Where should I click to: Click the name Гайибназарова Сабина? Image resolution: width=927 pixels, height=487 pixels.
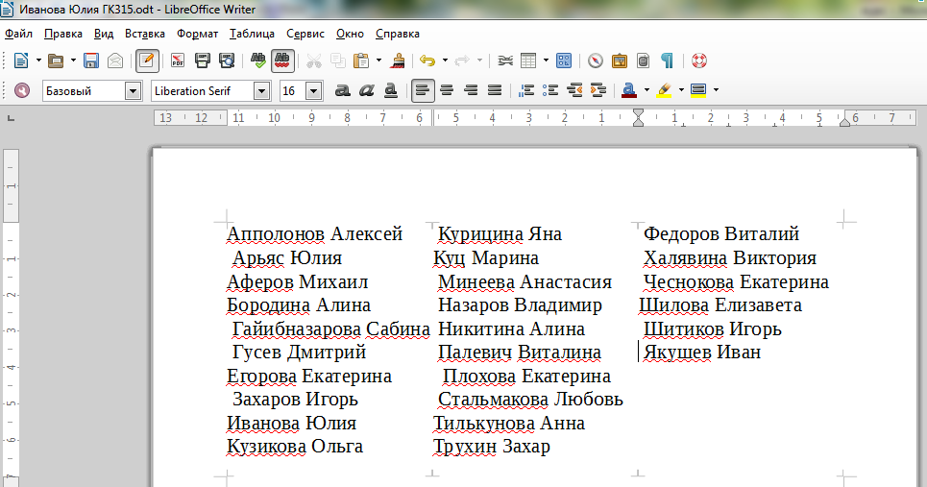[x=331, y=329]
